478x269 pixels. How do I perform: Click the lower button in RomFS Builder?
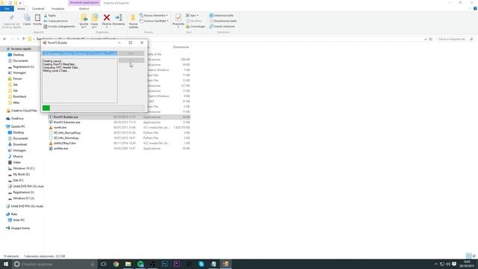pyautogui.click(x=131, y=61)
